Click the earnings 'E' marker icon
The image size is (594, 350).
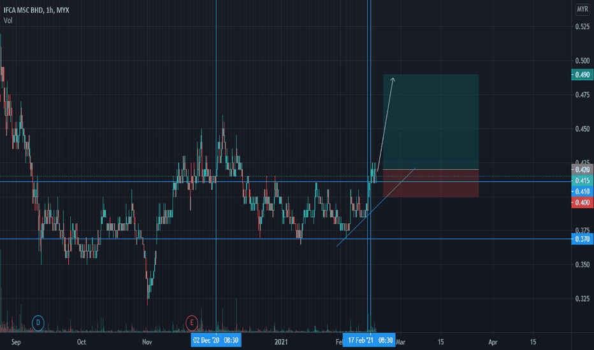click(x=192, y=323)
